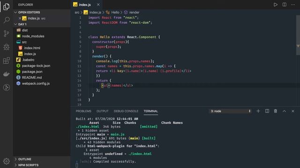Screen dimensions: 300x168
Task: Run the code with play icon
Action: click(276, 5)
